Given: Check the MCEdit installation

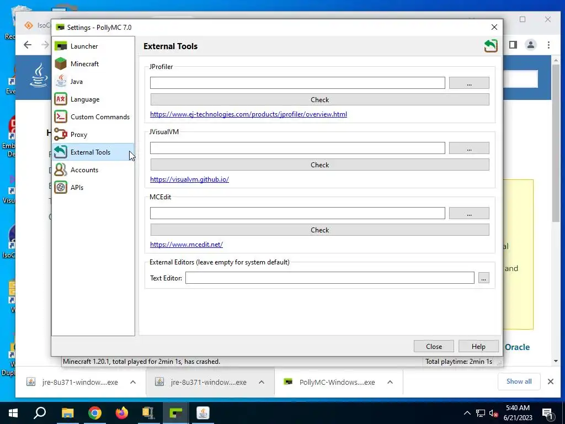Looking at the screenshot, I should (319, 230).
